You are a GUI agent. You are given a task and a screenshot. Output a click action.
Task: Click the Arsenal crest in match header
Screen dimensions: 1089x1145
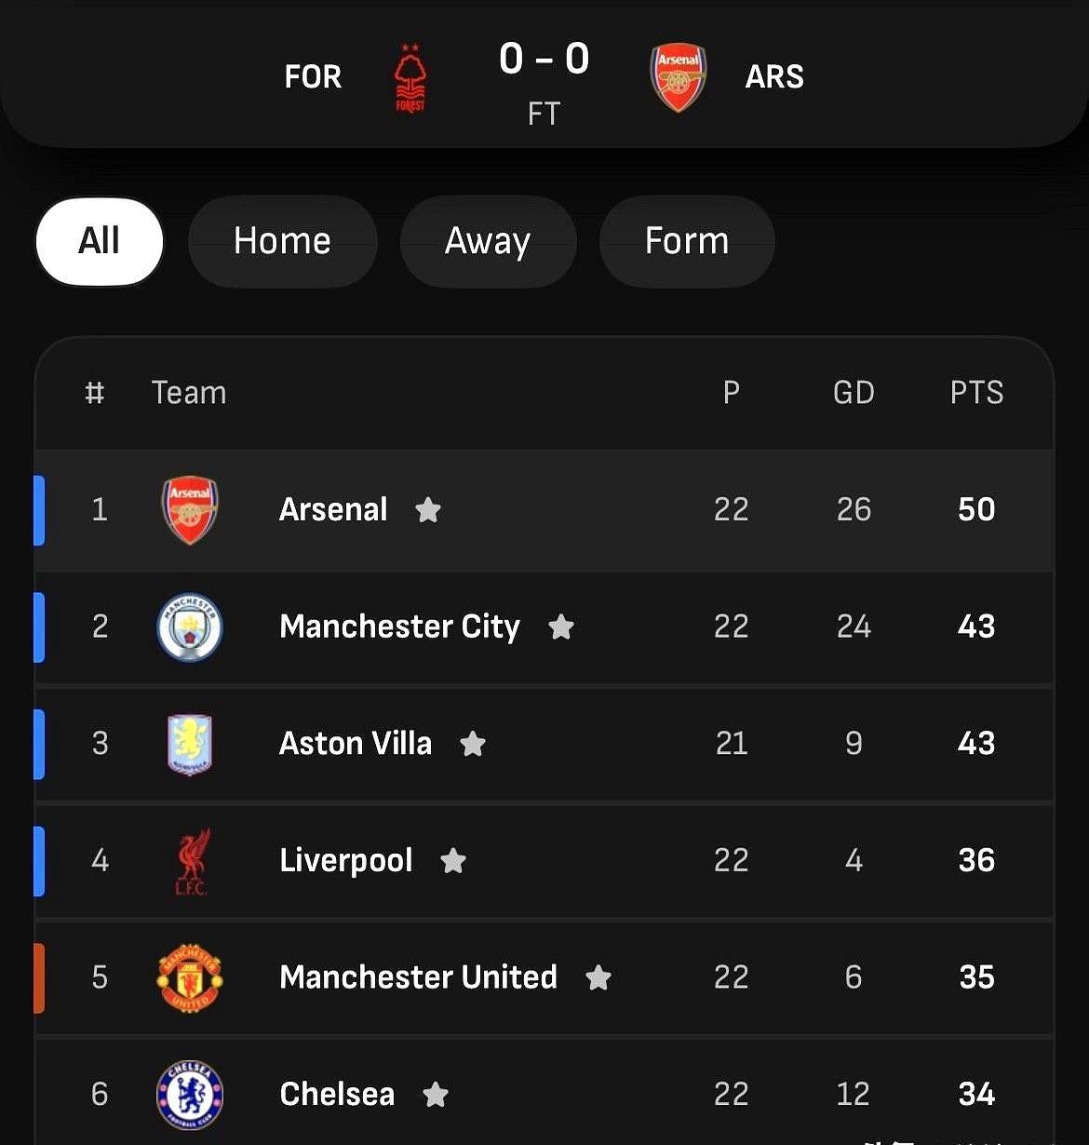[678, 77]
